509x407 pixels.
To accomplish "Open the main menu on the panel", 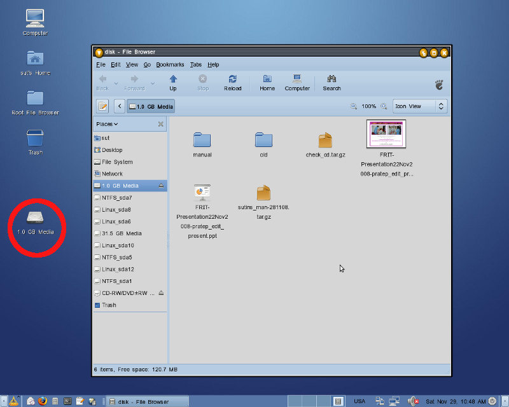I will [14, 401].
